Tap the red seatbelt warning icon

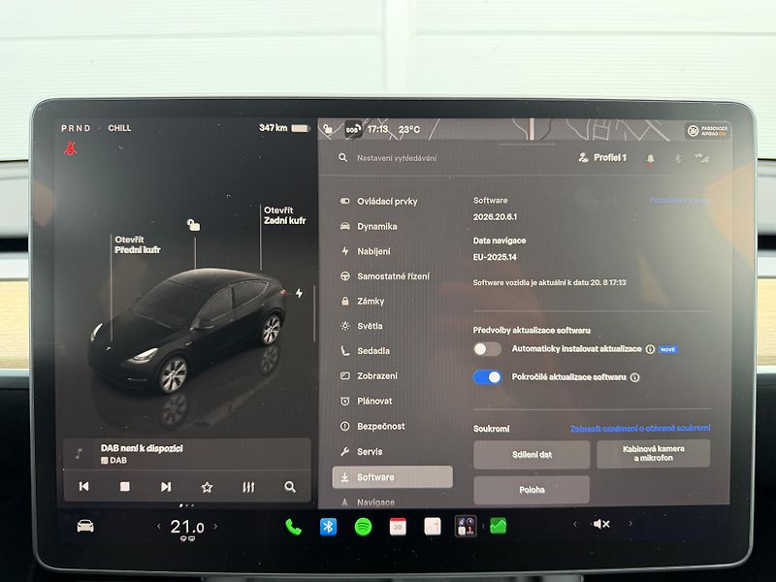click(70, 148)
